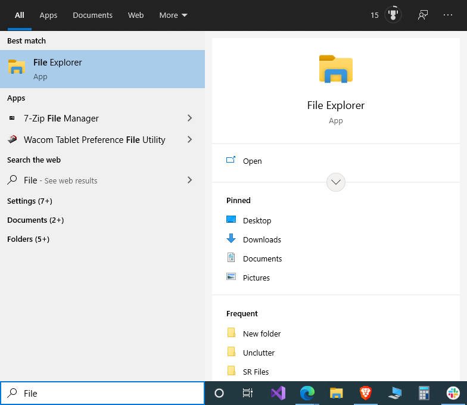This screenshot has height=405, width=467.
Task: Launch Brave browser from the taskbar
Action: (366, 393)
